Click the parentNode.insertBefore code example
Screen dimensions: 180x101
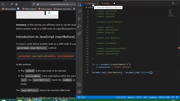coord(46,56)
